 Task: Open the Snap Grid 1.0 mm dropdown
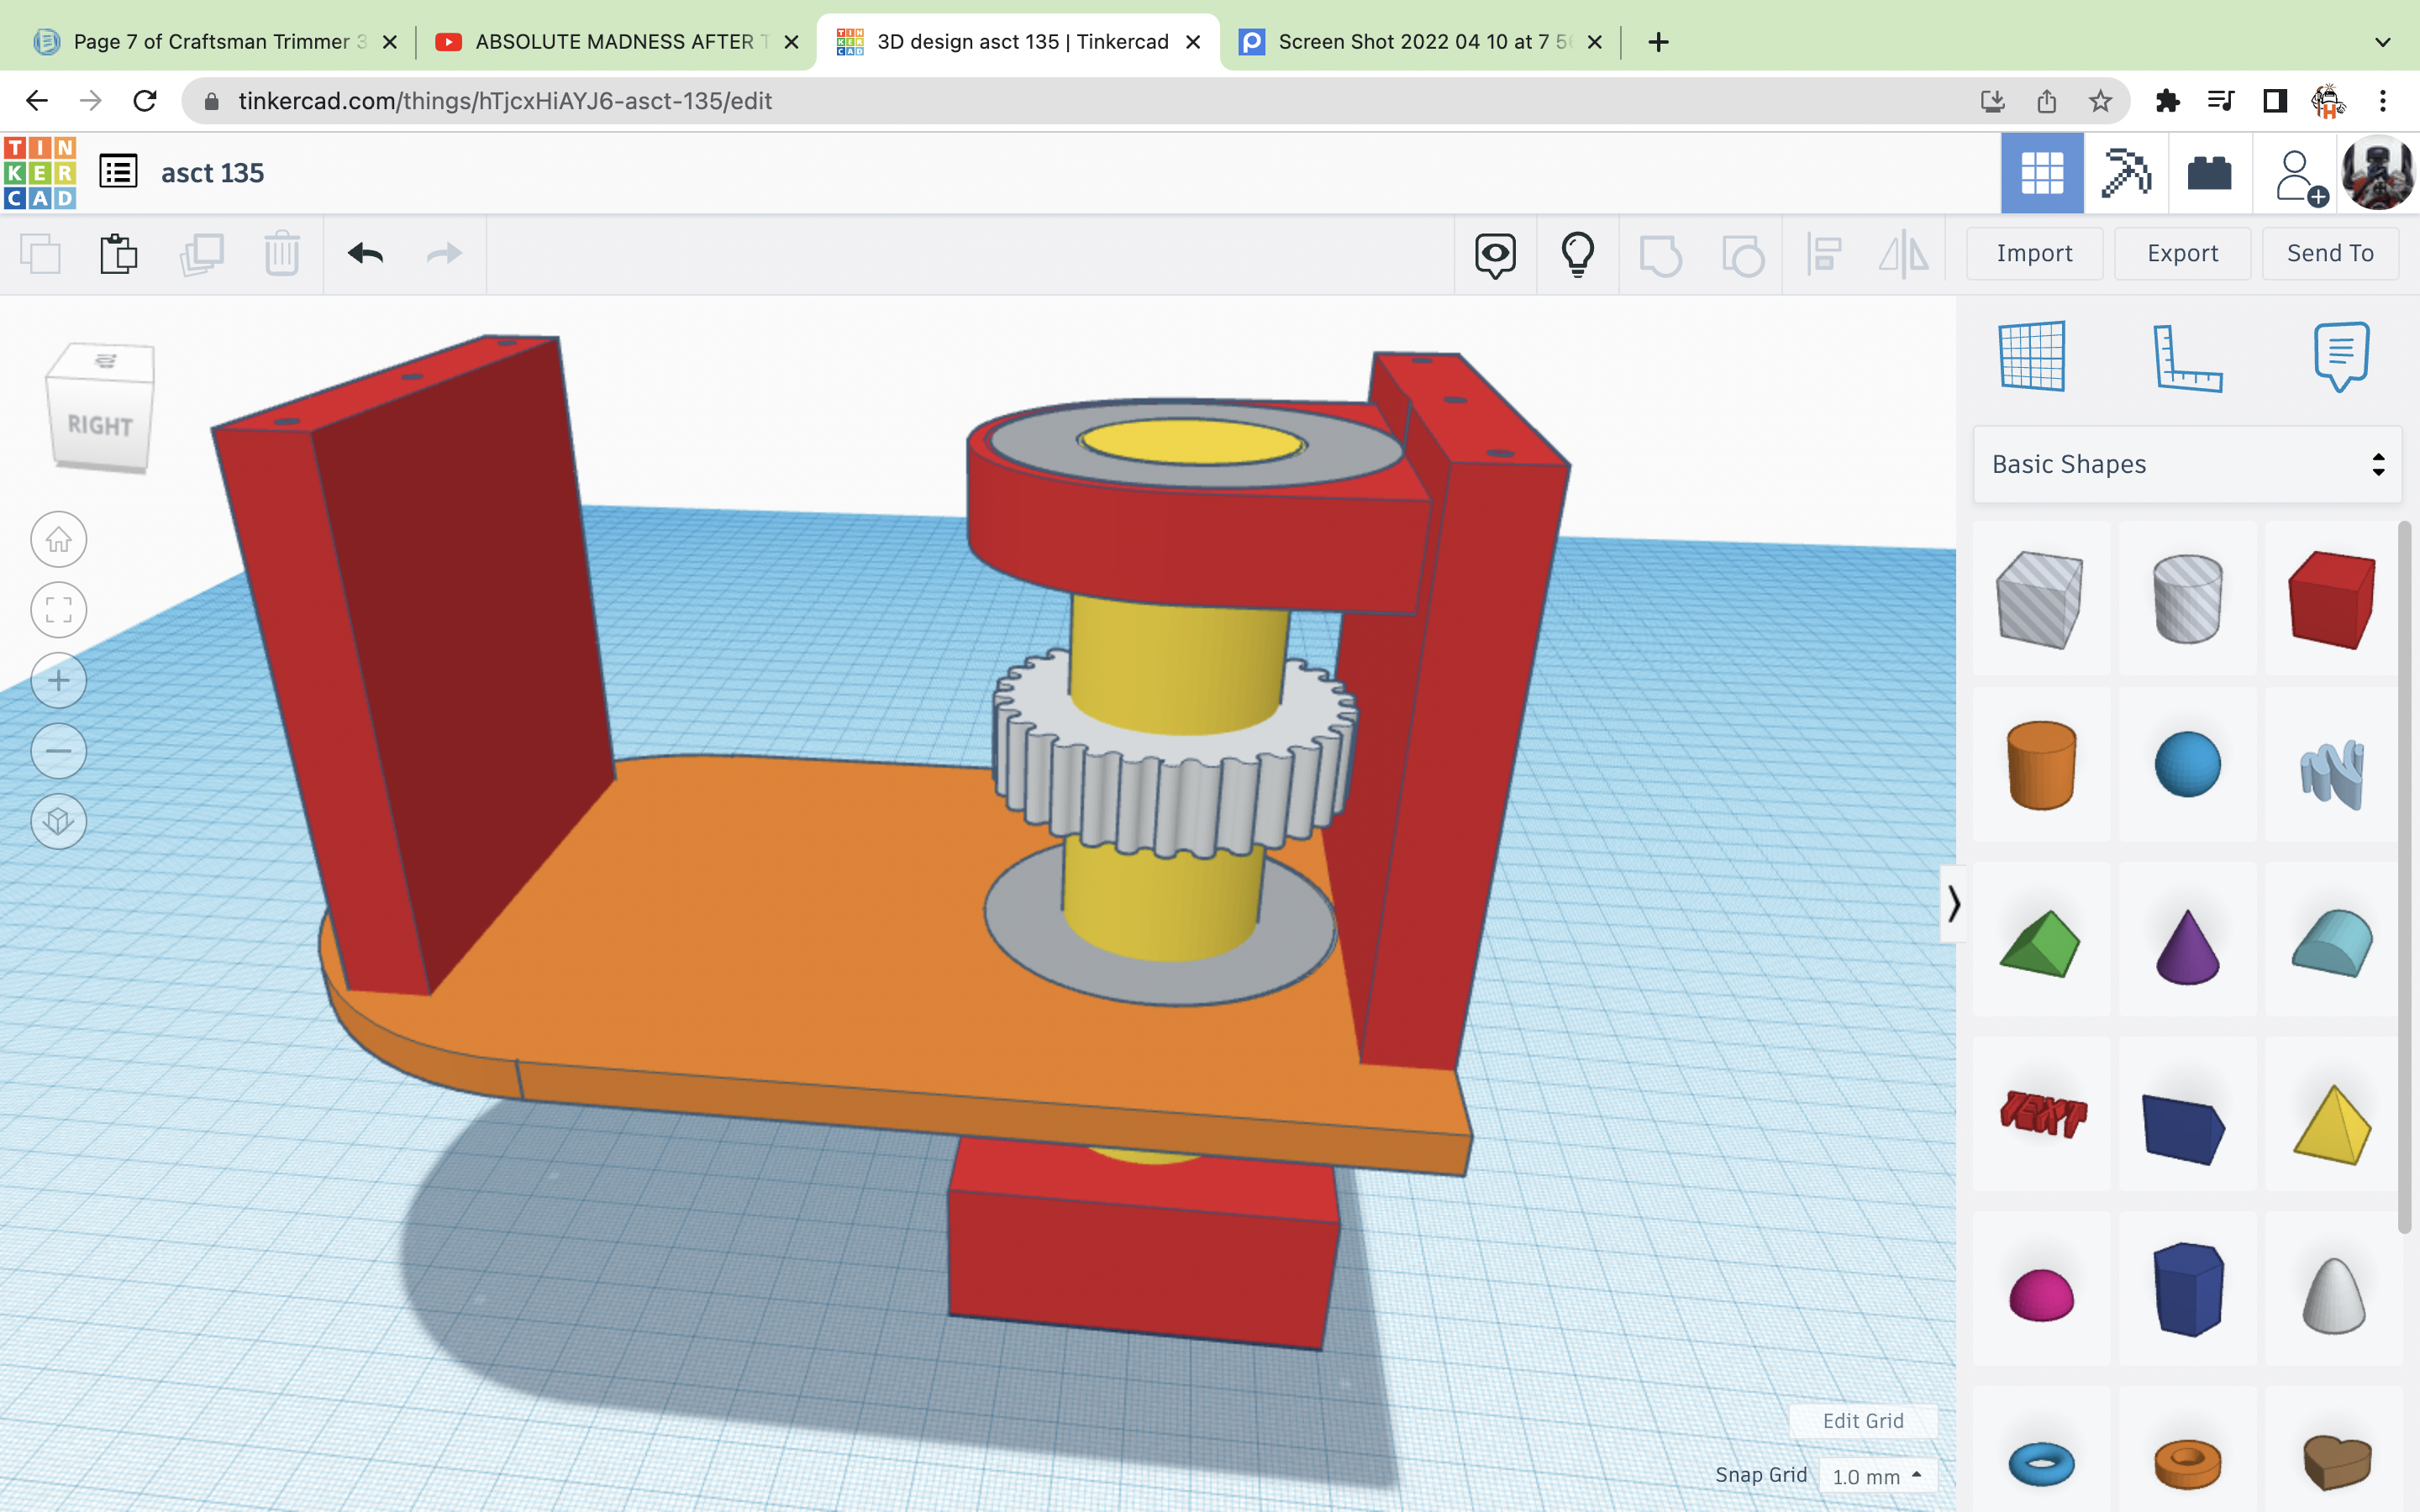1876,1476
